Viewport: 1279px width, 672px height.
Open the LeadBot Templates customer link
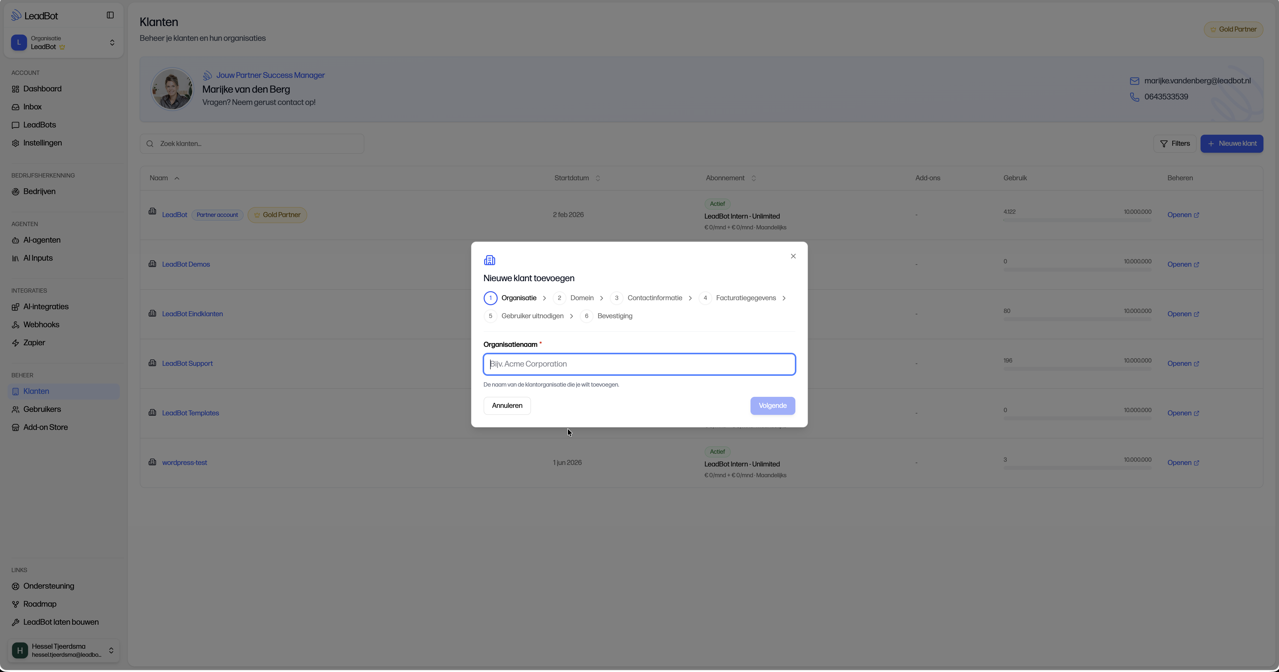(x=190, y=413)
